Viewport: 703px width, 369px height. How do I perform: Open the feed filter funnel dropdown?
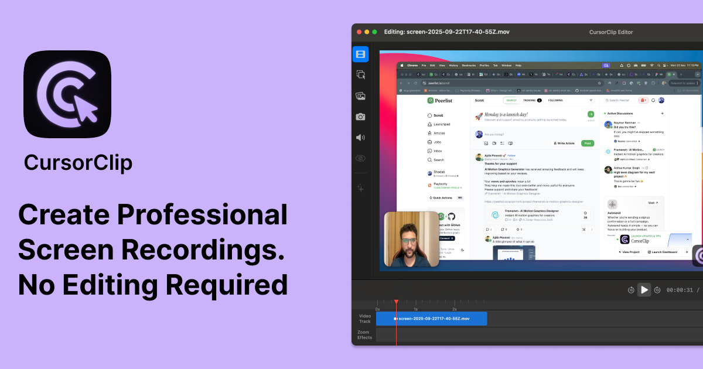click(x=591, y=100)
